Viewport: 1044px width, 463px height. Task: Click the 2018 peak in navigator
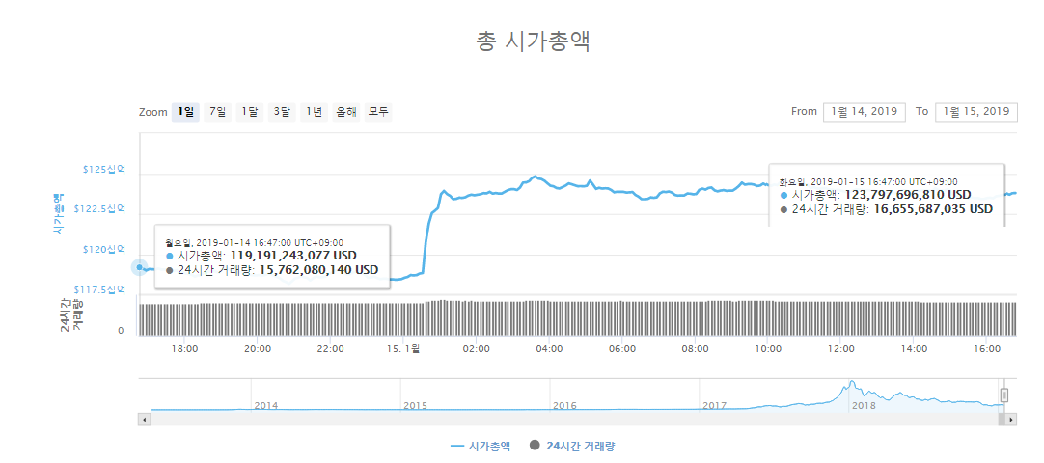pos(850,384)
